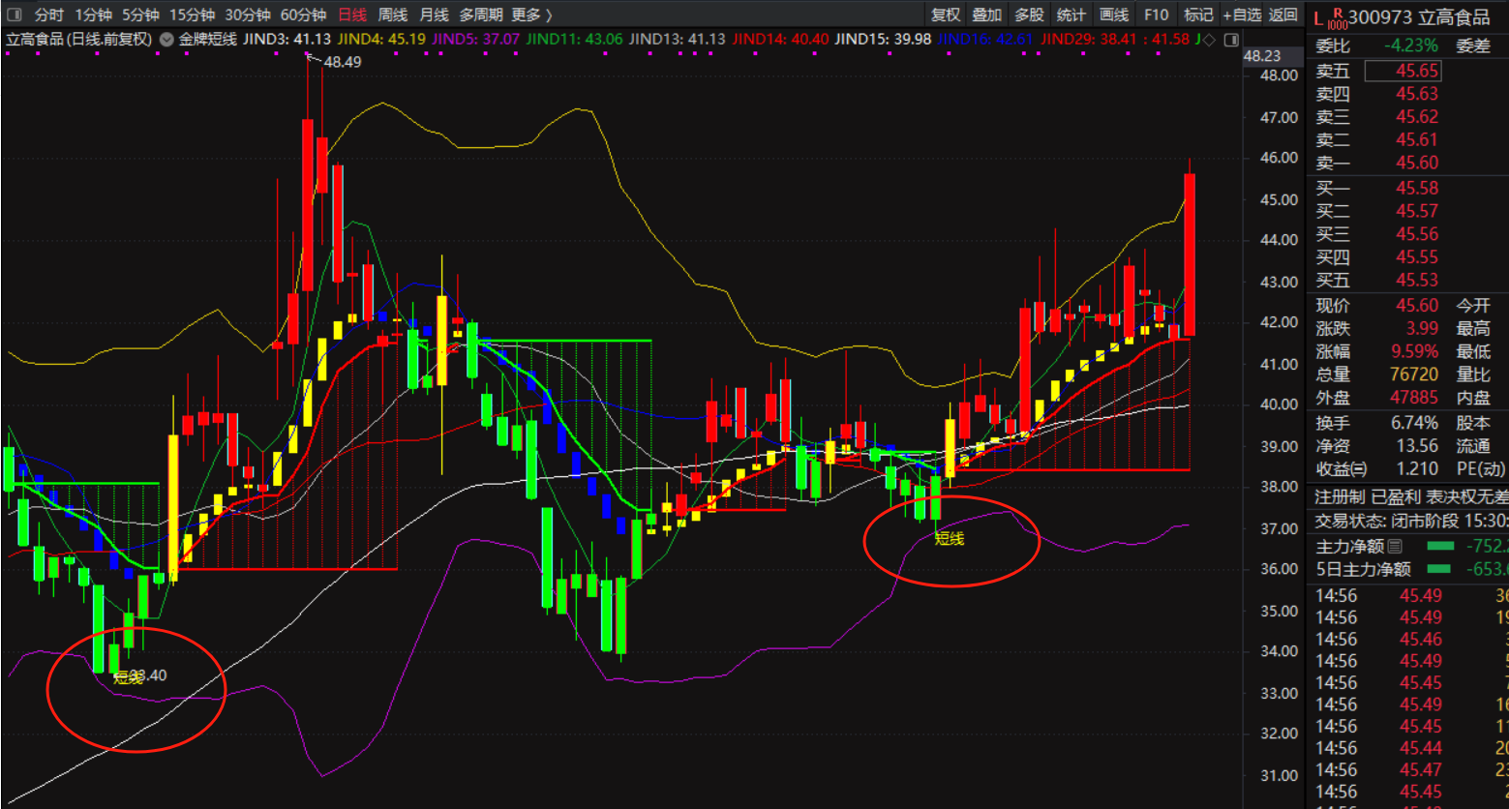Click the round arrow icon before 金牌短线

(x=166, y=40)
